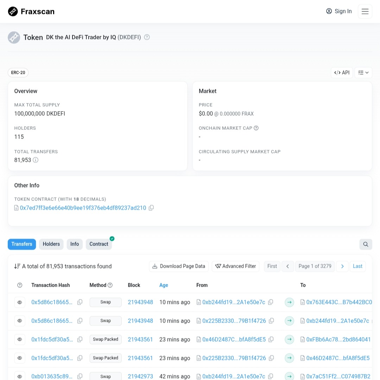Click info icon beside Total Transfers 81,953
The image size is (380, 380).
(x=36, y=160)
